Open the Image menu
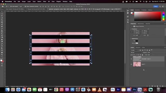Screen dimensions: 166x93 [24, 2]
